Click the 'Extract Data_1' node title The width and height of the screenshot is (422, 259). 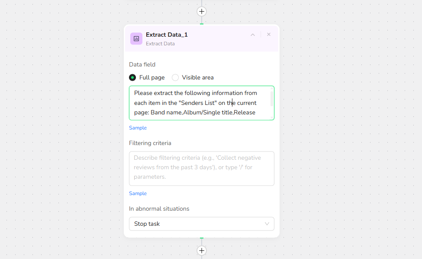point(167,35)
